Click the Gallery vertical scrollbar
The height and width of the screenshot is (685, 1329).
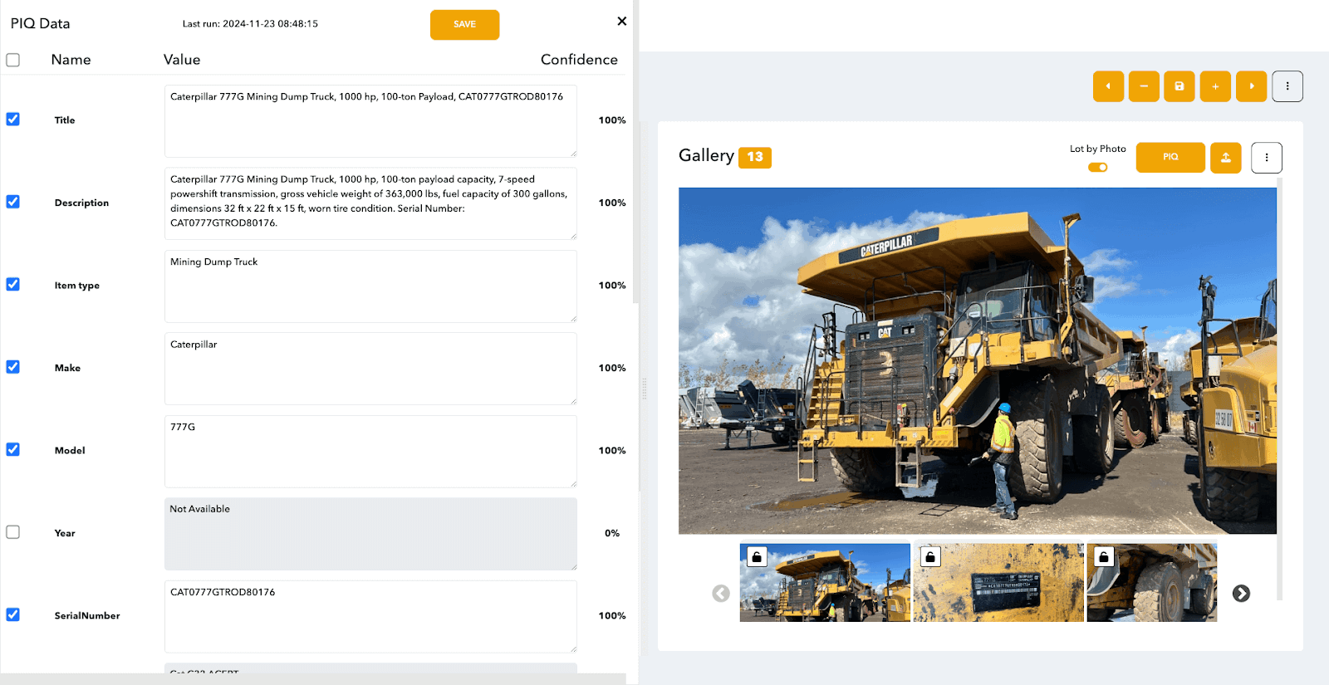coord(1279,389)
